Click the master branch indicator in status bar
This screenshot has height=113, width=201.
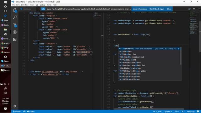17,111
